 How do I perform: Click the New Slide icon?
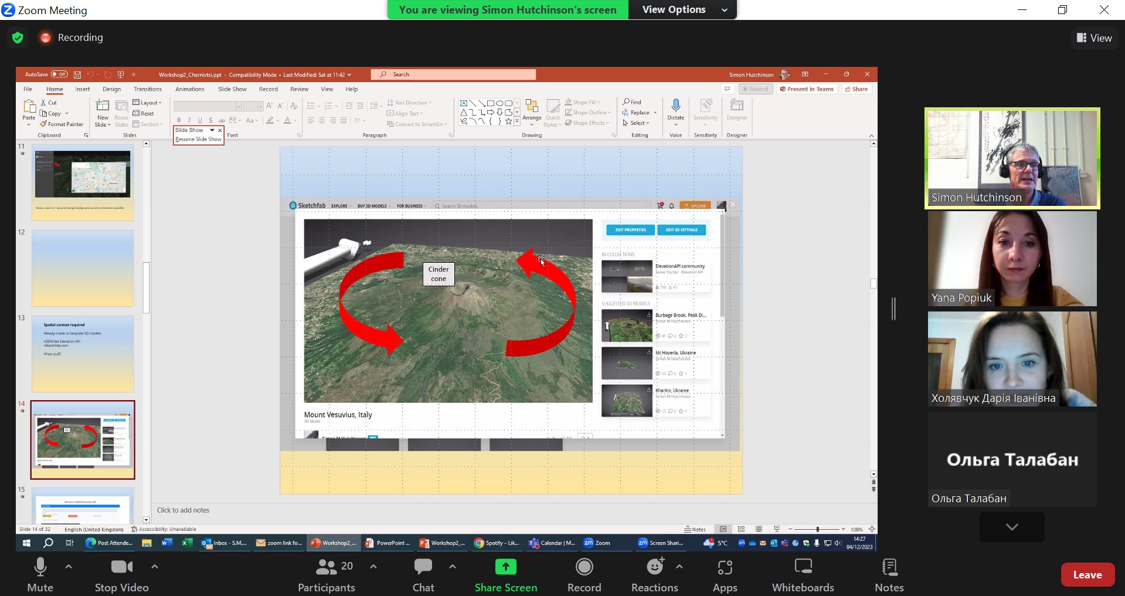click(x=103, y=106)
